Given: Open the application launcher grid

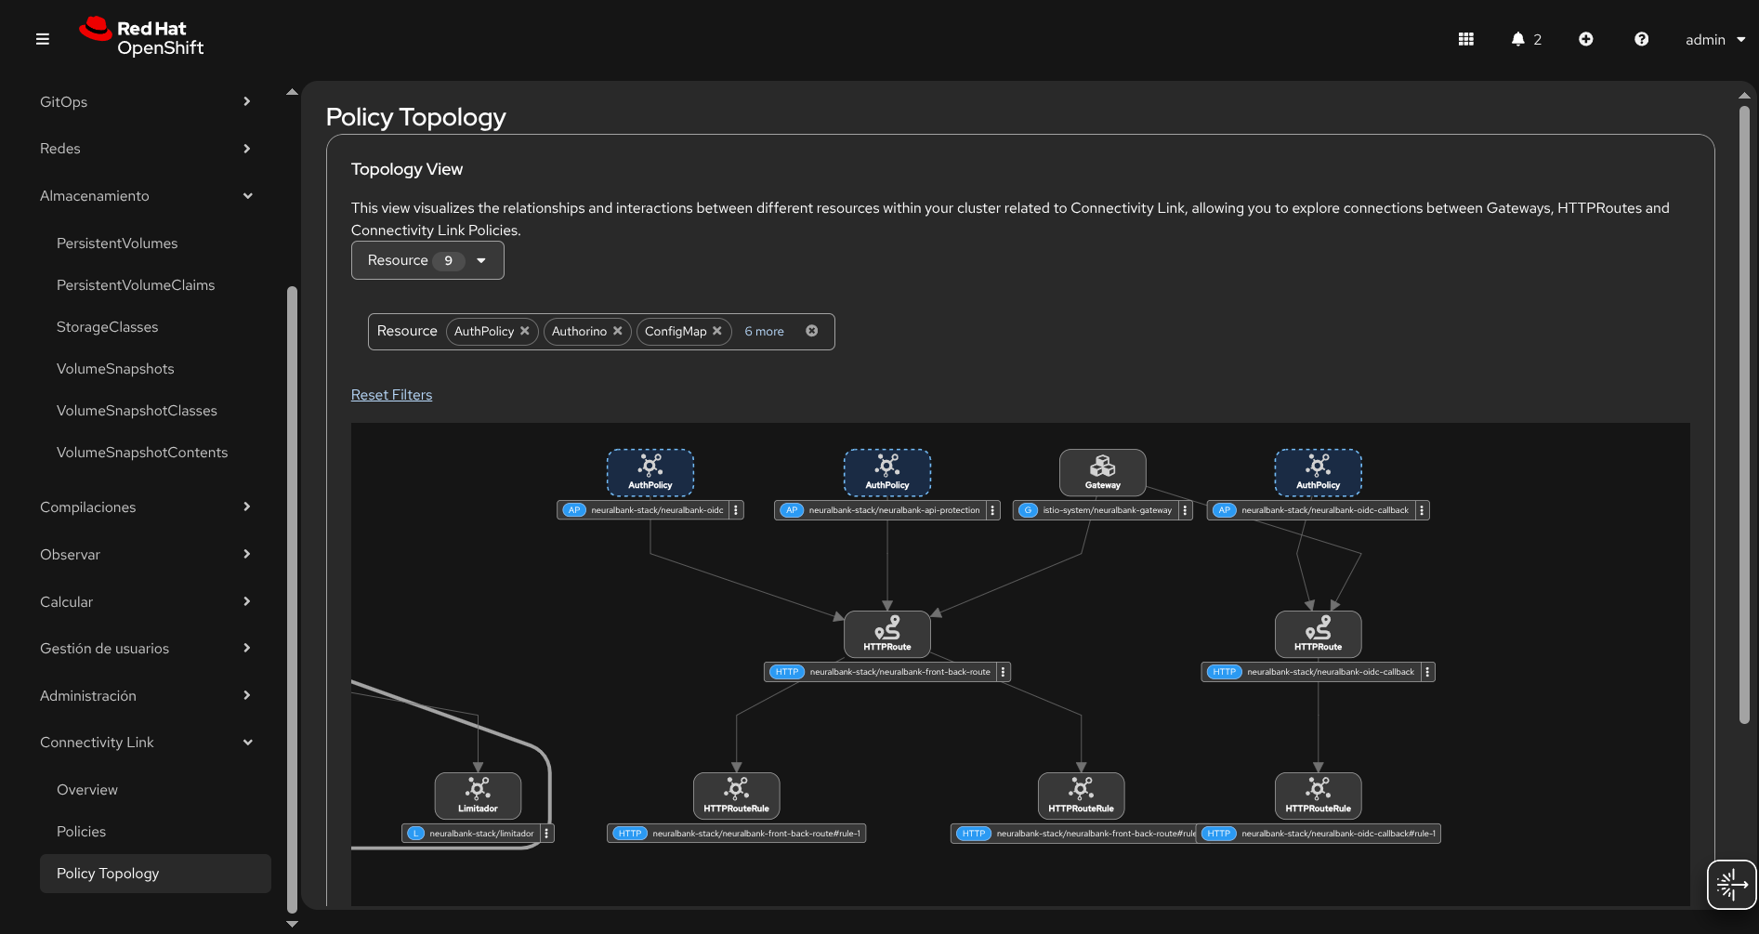Looking at the screenshot, I should 1465,39.
